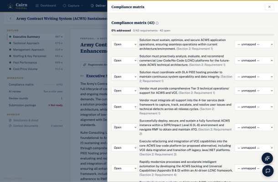Click the Regenerate draft button
This screenshot has width=278, height=182.
coord(94,65)
